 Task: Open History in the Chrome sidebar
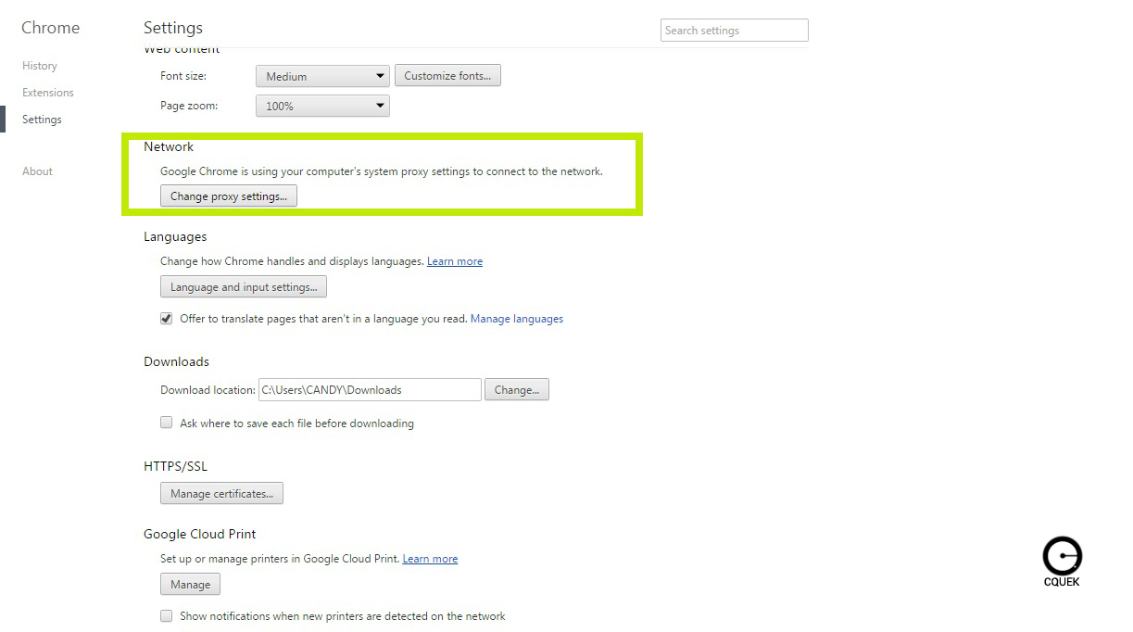pos(40,66)
